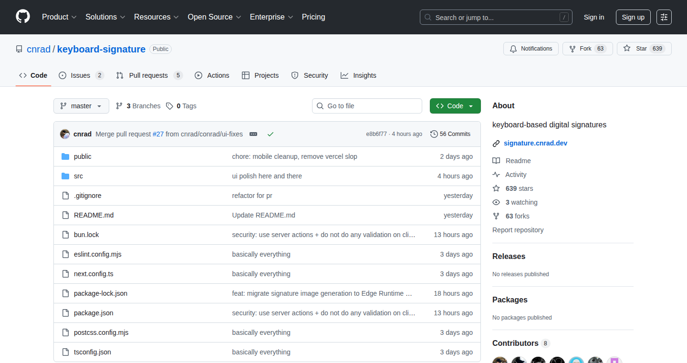
Task: Click the link icon beside signature.cnrad.dev
Action: tap(496, 143)
